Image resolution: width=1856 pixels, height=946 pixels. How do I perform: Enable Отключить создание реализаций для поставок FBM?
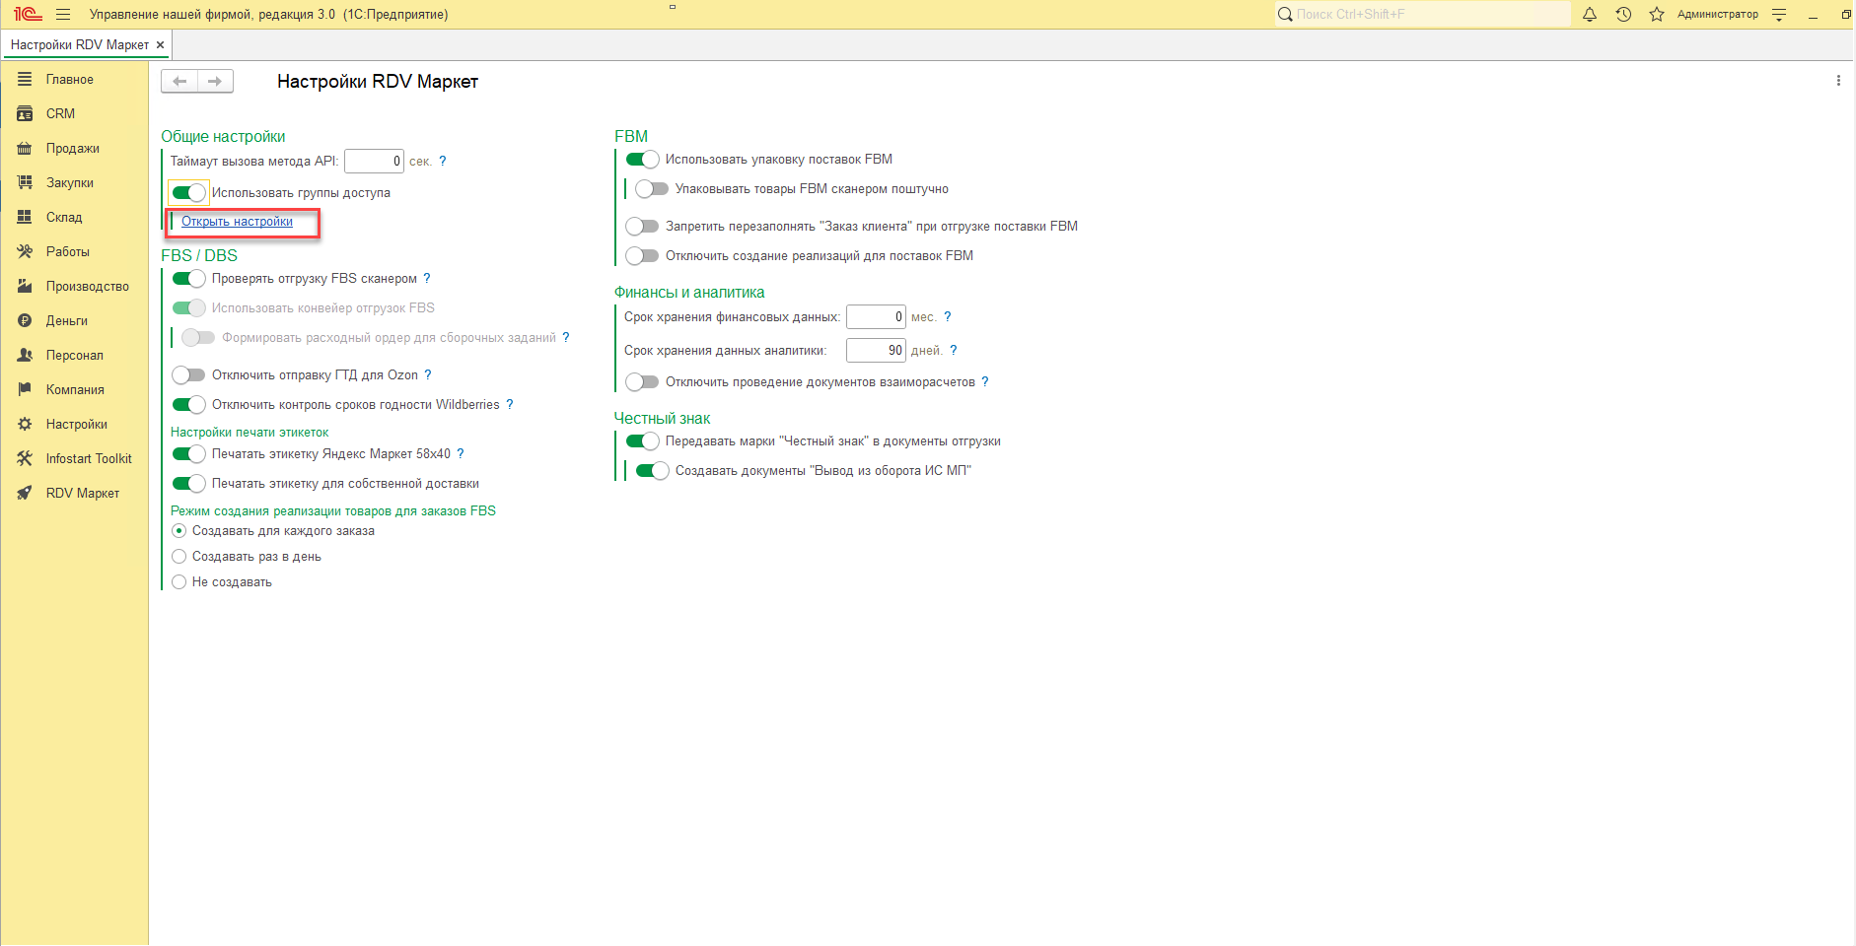[642, 256]
